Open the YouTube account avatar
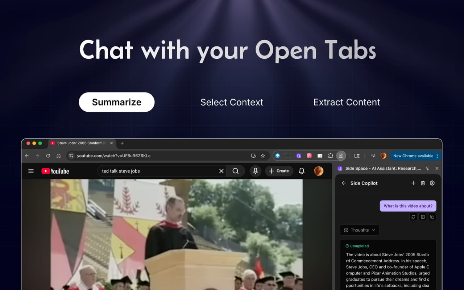 click(x=319, y=171)
